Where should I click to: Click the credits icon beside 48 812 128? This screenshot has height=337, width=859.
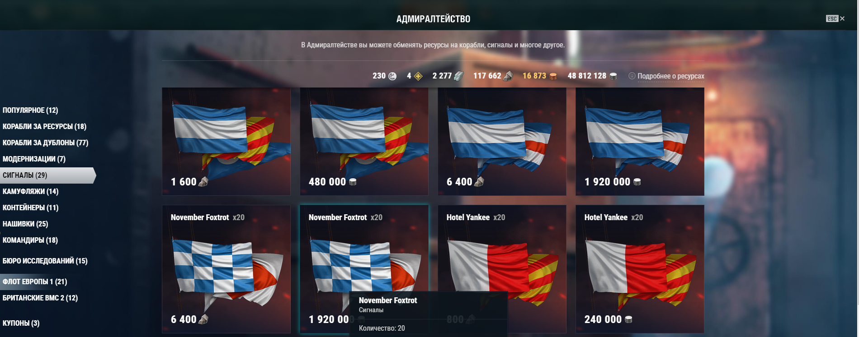[x=613, y=76]
